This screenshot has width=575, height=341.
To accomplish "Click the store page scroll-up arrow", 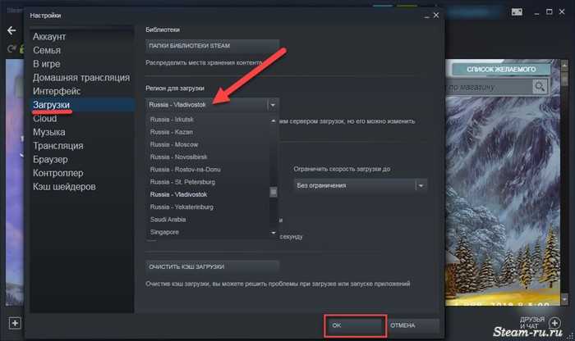I will click(x=565, y=65).
